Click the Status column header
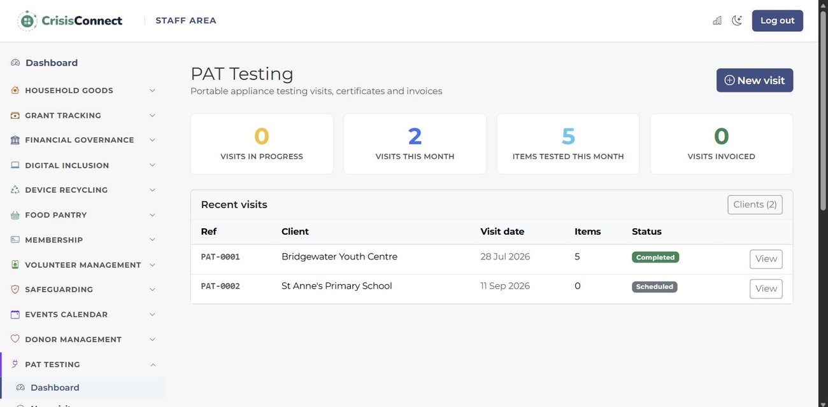Image resolution: width=828 pixels, height=407 pixels. point(646,231)
